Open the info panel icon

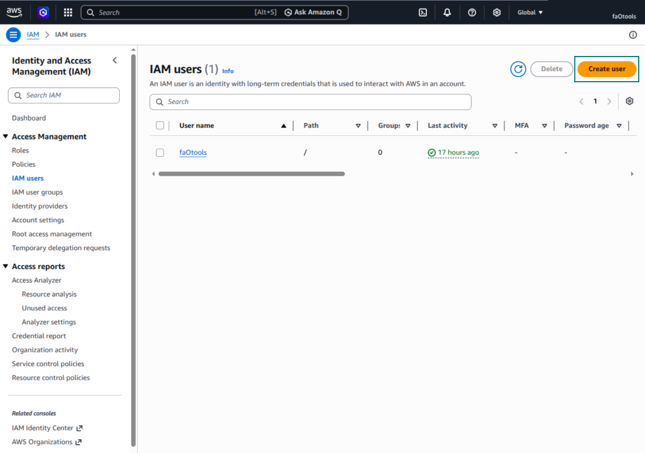[632, 35]
